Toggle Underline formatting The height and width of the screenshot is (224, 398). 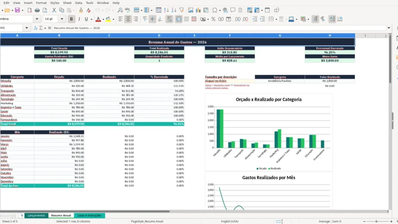pyautogui.click(x=86, y=19)
